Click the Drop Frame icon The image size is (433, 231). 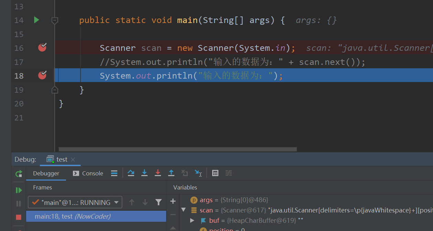coord(185,173)
